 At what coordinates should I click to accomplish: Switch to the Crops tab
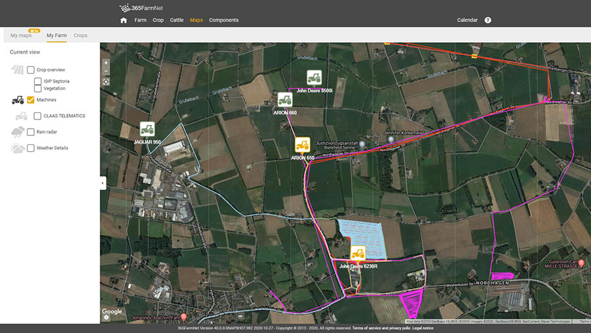[80, 35]
